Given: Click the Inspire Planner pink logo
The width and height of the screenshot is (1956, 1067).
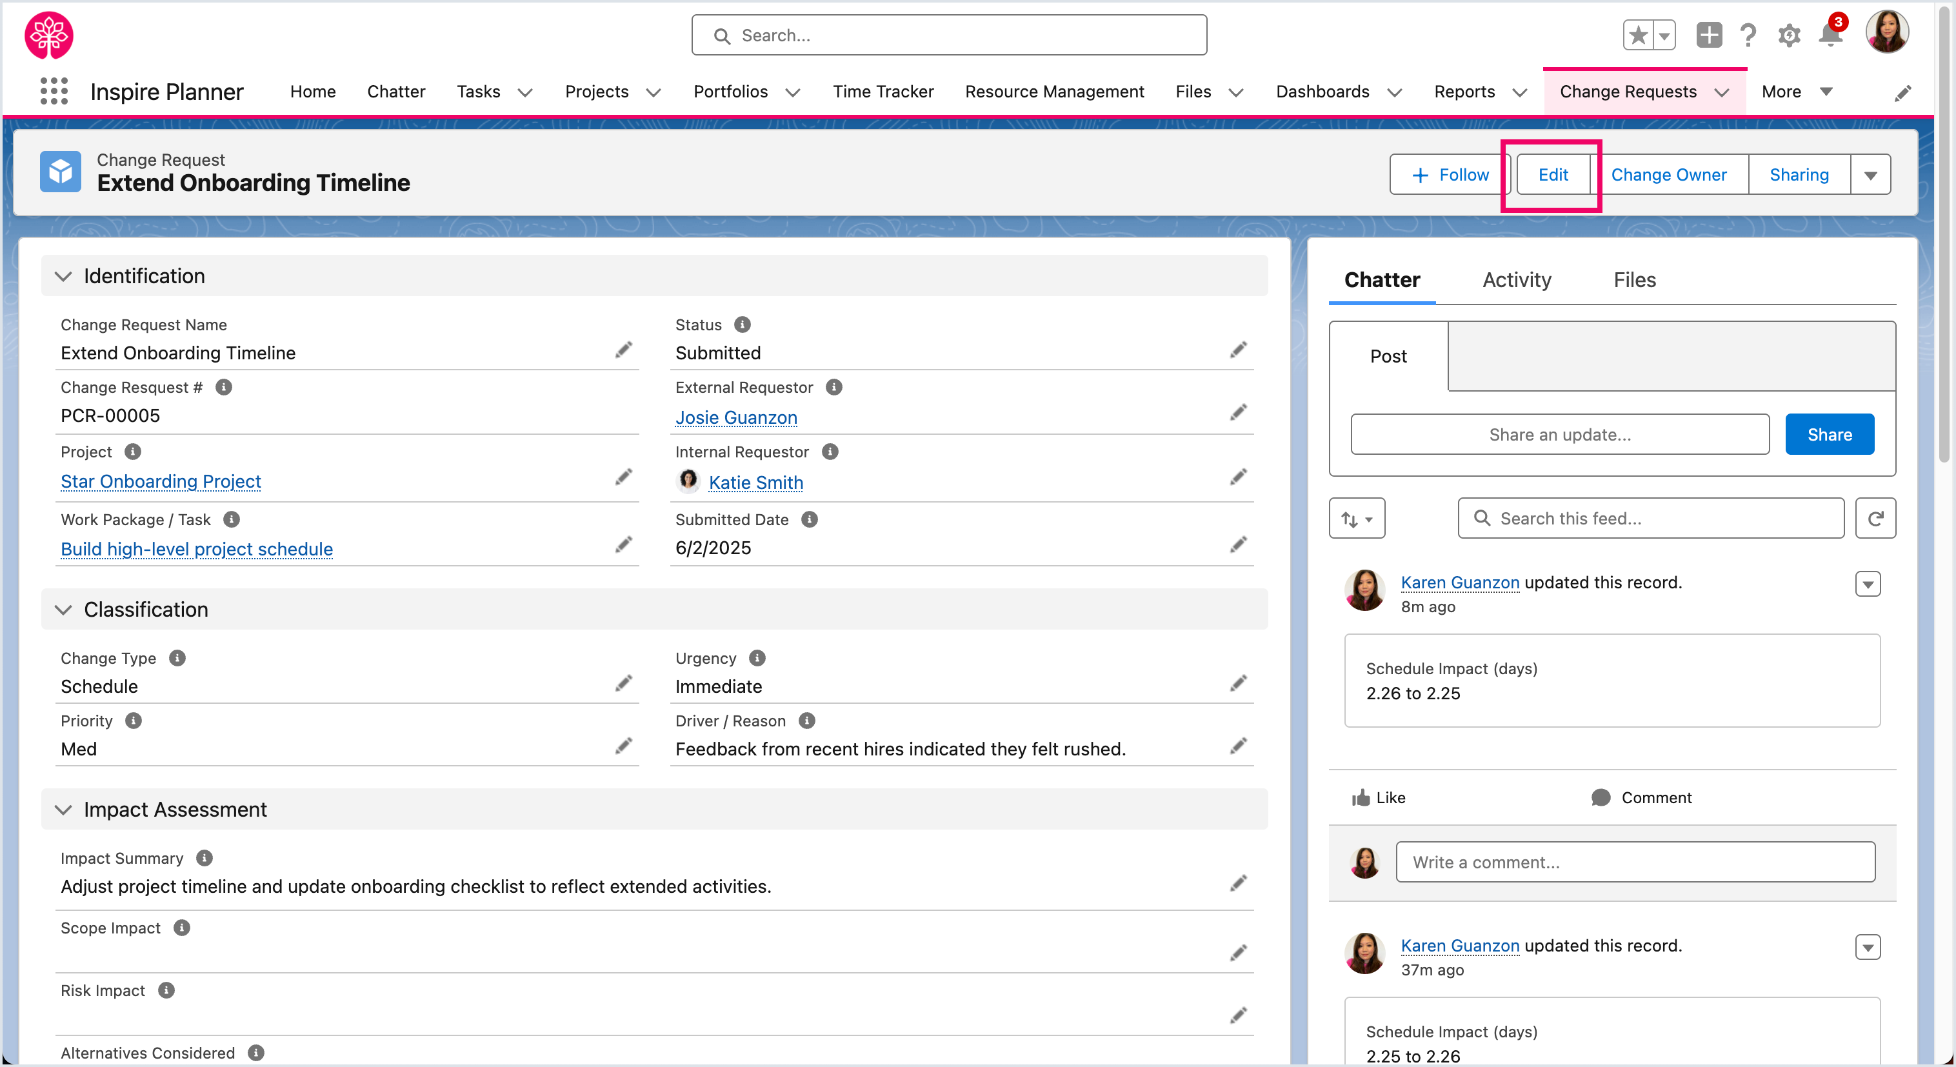Looking at the screenshot, I should (48, 35).
